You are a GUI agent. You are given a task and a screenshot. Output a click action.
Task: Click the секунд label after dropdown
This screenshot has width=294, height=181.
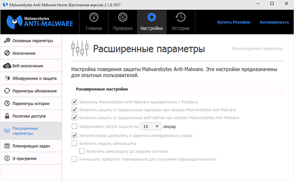[170, 127]
